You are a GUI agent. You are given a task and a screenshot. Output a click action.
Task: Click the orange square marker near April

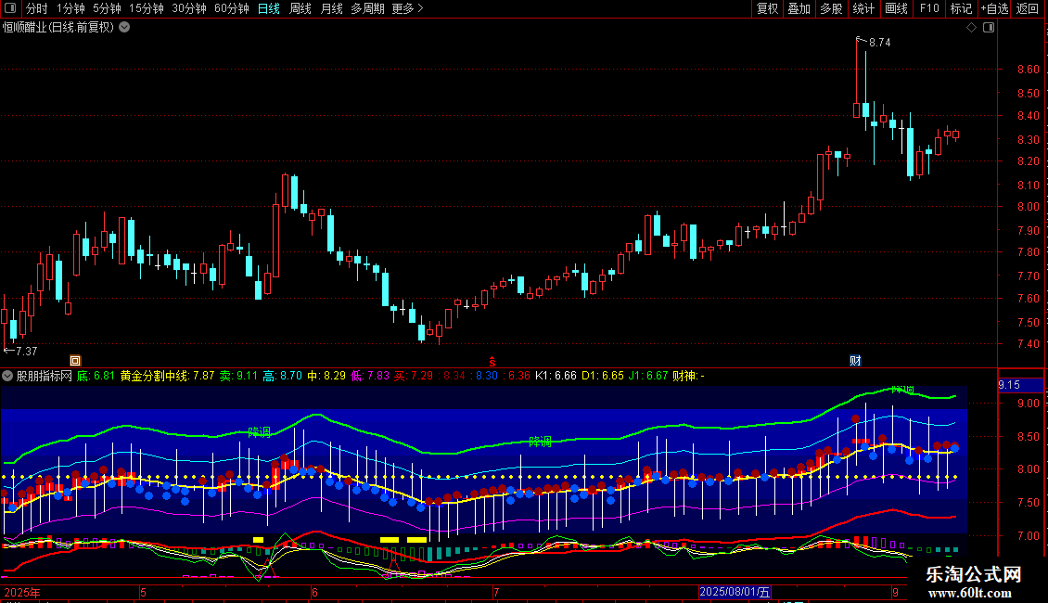[75, 361]
